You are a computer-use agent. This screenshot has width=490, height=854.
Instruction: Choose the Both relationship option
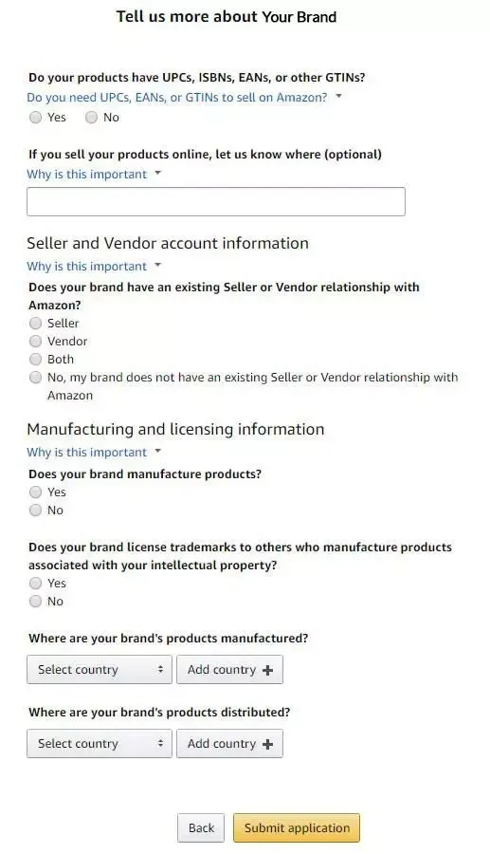point(35,359)
